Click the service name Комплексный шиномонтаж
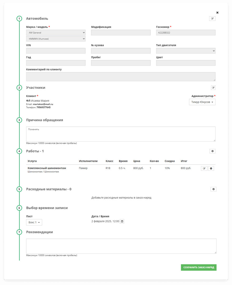232x285 pixels. point(47,168)
